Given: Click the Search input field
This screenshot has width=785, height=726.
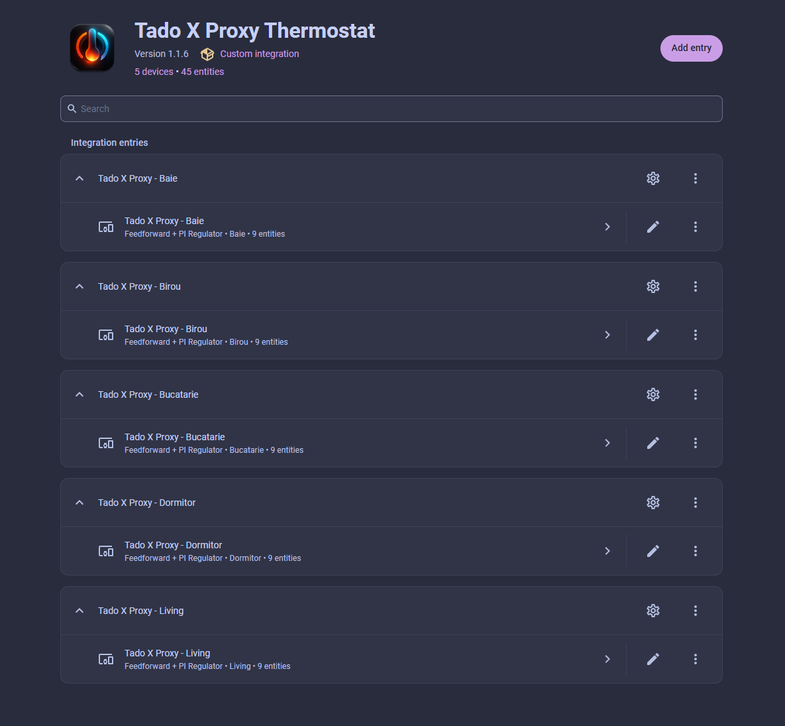Looking at the screenshot, I should [x=391, y=109].
